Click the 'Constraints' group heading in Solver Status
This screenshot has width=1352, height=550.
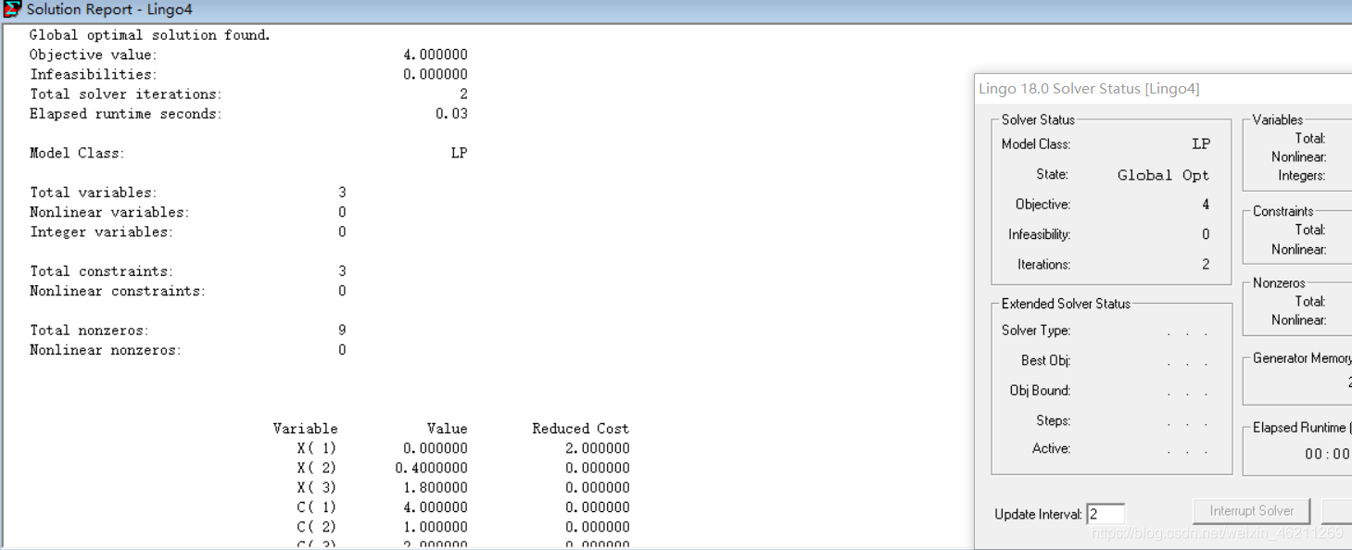pos(1283,211)
